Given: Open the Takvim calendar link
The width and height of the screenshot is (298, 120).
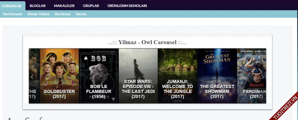Looking at the screenshot, I should [x=81, y=14].
